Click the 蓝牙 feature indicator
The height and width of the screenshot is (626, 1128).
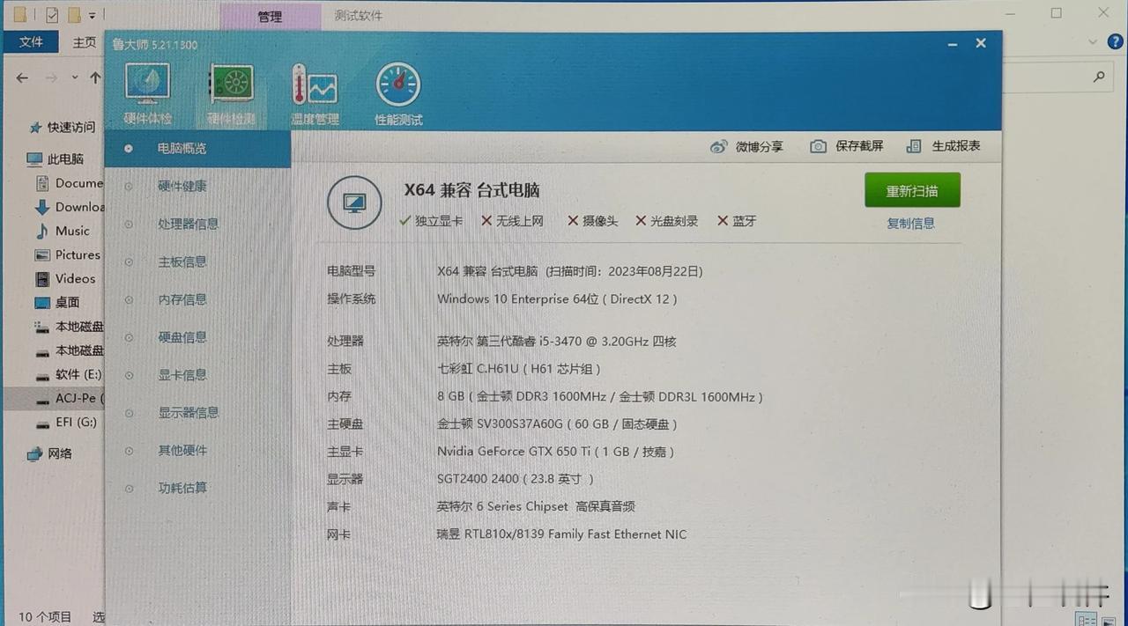(x=737, y=221)
